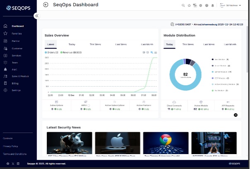The width and height of the screenshot is (250, 169).
Task: Select the Today tab in Sales Overview
Action: (x=72, y=44)
